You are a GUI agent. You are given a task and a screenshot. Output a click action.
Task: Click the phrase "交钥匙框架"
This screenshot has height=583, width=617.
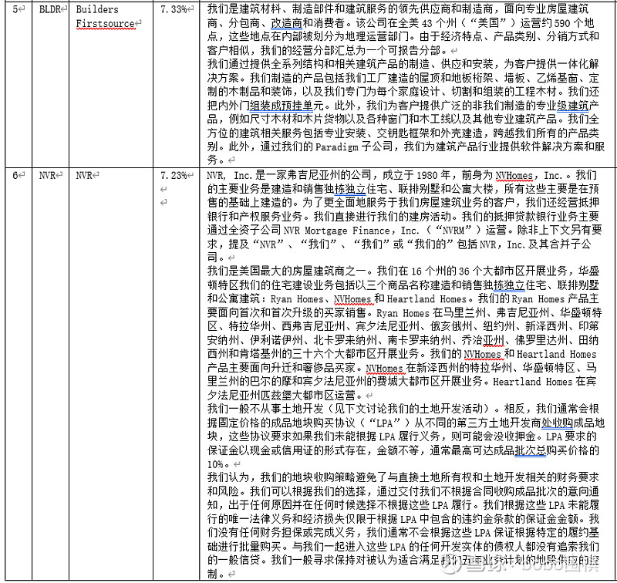[x=403, y=133]
